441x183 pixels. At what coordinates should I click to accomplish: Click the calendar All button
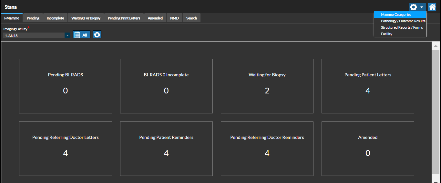tap(81, 35)
